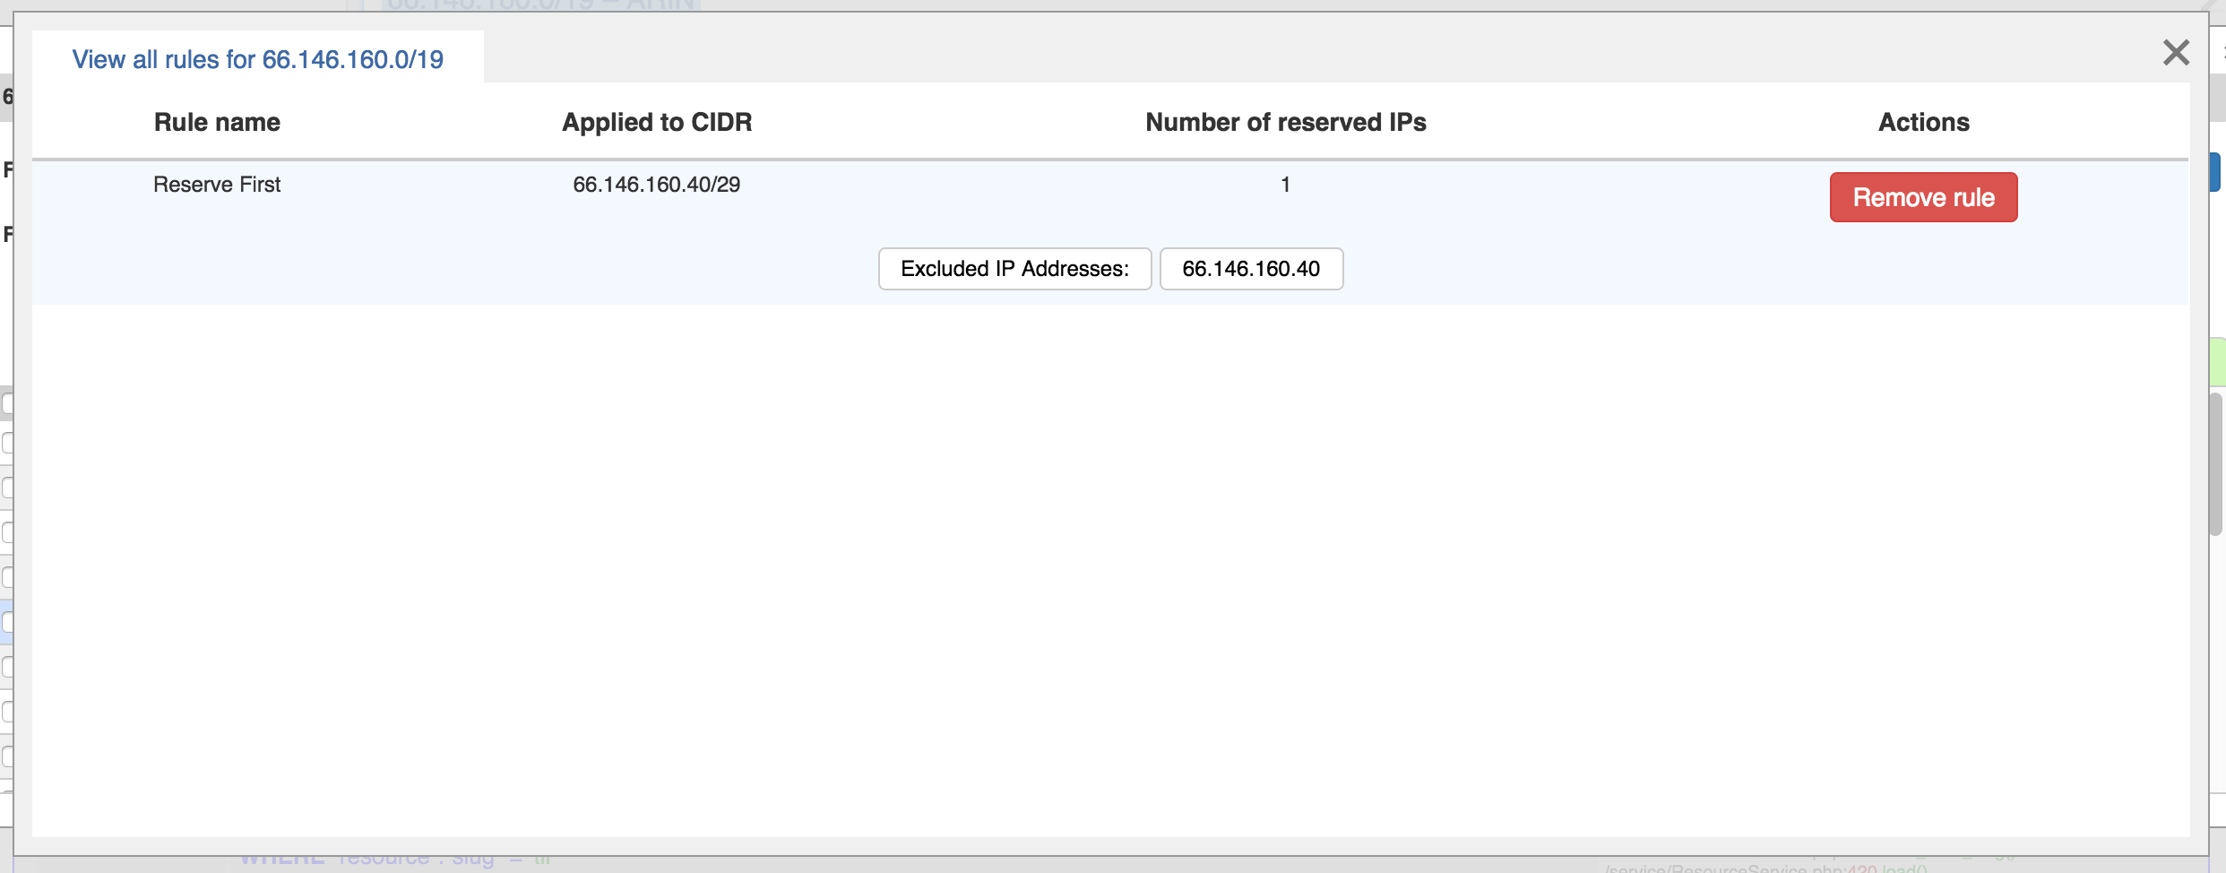Click the 66.146.160.40/29 CIDR value

pos(657,185)
